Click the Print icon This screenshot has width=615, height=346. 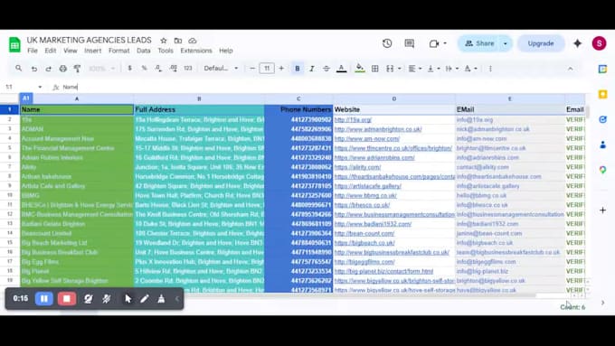[x=62, y=69]
